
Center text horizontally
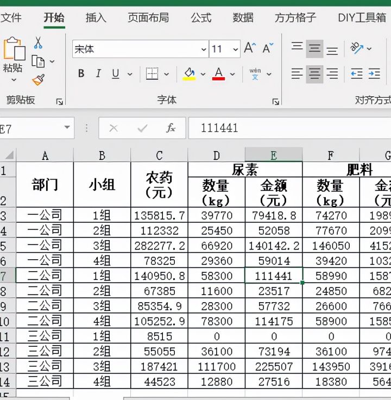[314, 74]
